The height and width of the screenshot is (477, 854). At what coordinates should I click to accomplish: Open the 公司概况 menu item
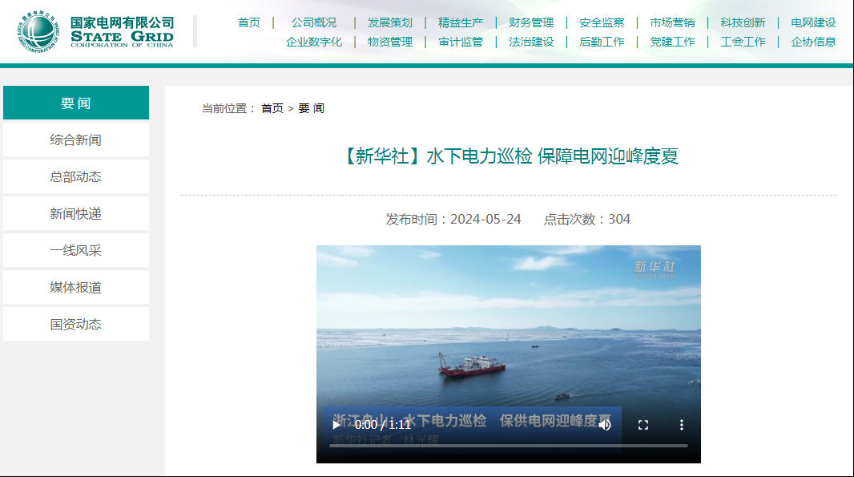(314, 23)
